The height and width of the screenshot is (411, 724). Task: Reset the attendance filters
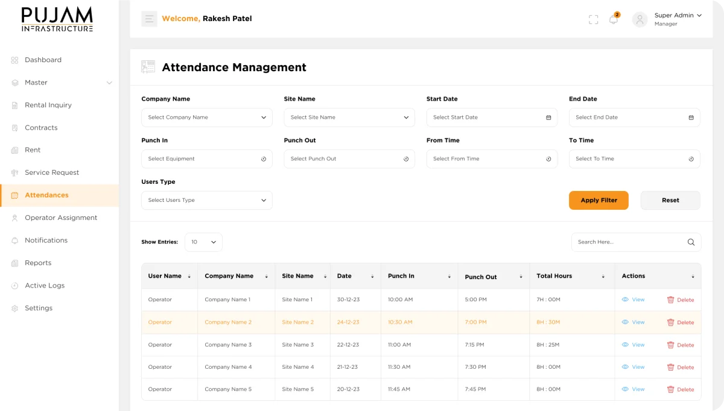[x=670, y=200]
